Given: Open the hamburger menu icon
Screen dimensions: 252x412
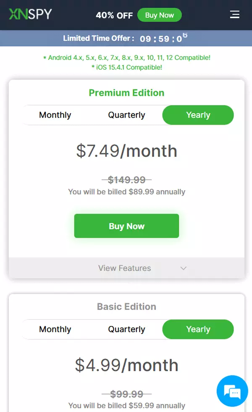Looking at the screenshot, I should point(234,15).
